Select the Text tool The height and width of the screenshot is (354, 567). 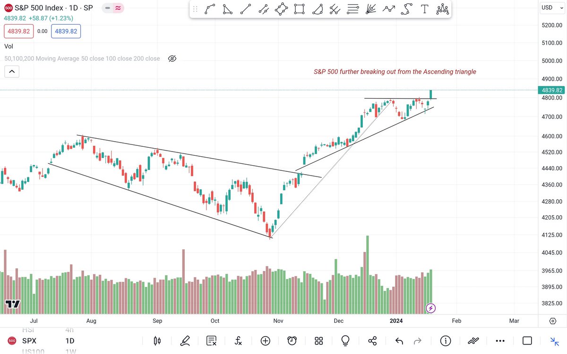tap(424, 9)
